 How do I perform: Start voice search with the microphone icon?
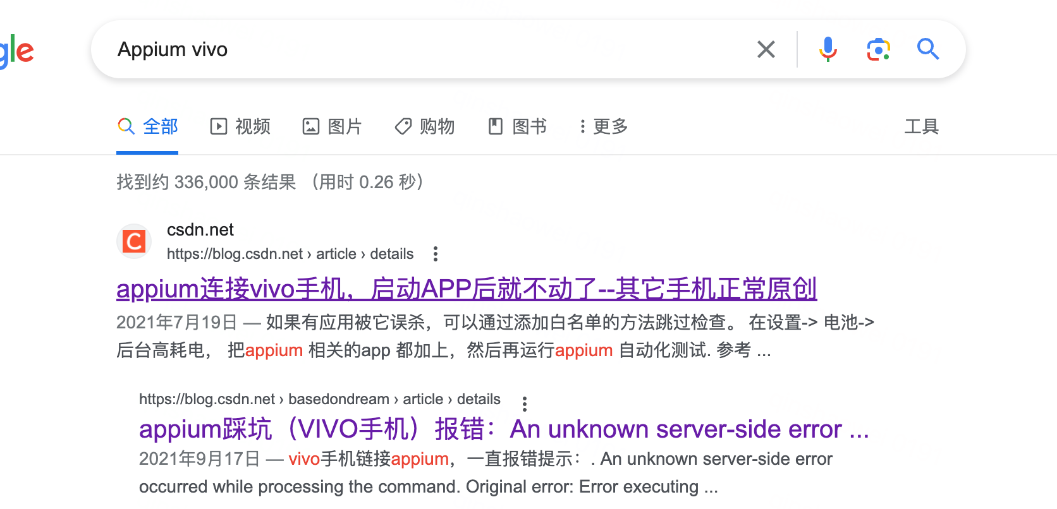click(828, 49)
